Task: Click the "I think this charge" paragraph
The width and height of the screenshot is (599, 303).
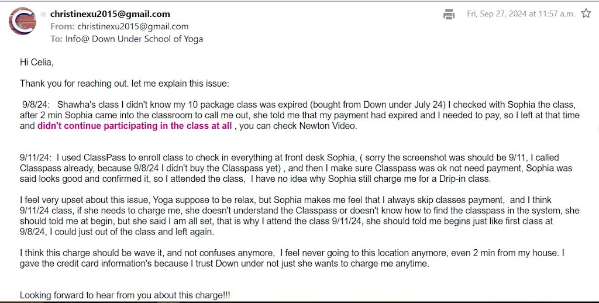Action: click(x=292, y=259)
